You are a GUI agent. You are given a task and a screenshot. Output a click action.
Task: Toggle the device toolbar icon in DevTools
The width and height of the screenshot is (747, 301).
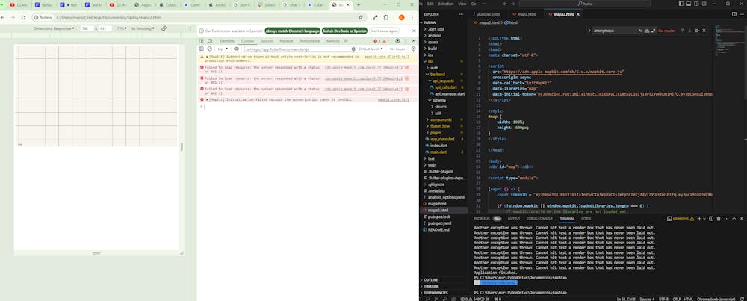point(211,40)
